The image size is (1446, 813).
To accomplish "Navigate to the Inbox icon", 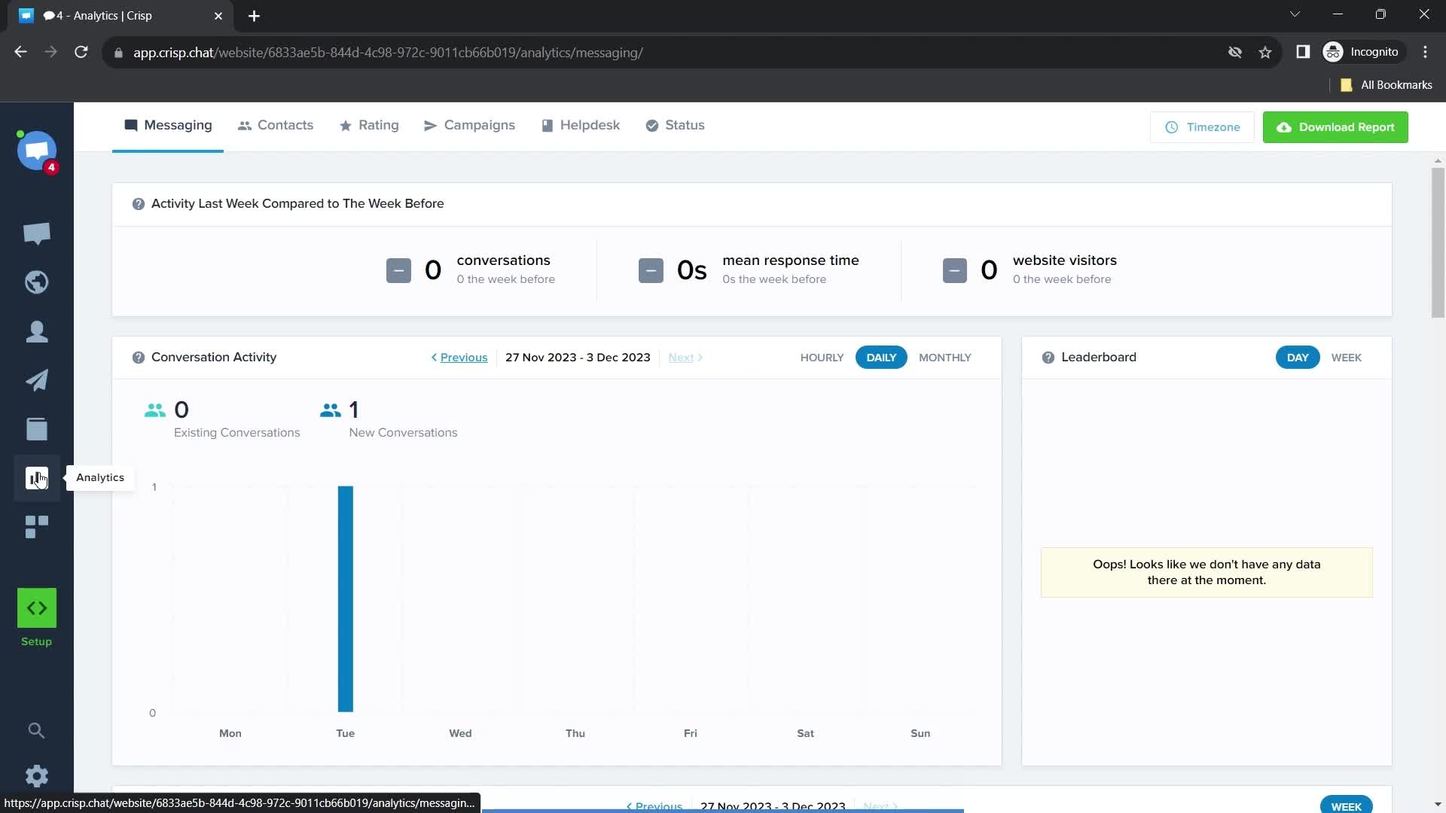I will point(37,233).
